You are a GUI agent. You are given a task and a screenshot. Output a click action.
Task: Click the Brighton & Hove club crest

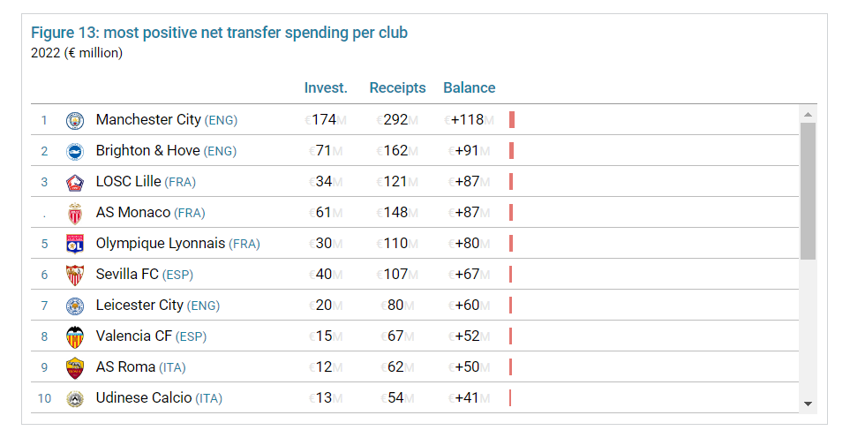(x=74, y=151)
